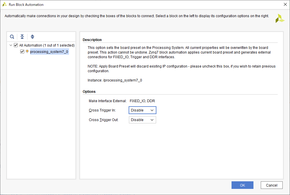The image size is (290, 195).
Task: Click the Collapse All icon
Action: coord(22,37)
